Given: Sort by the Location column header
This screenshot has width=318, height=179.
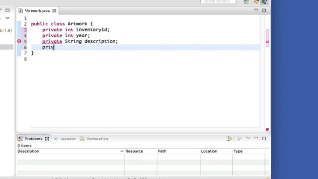Looking at the screenshot, I should 216,151.
